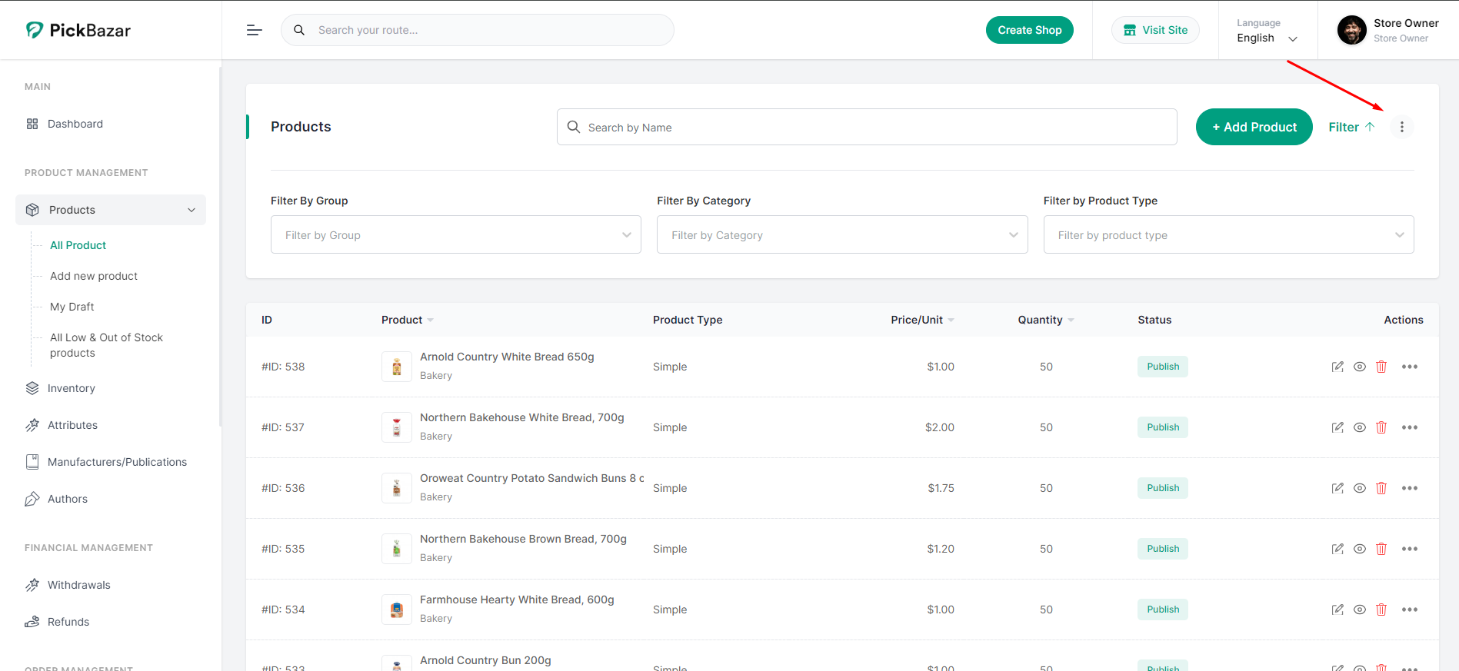Open Manufacturers/Publications in sidebar
The height and width of the screenshot is (671, 1459).
click(117, 462)
